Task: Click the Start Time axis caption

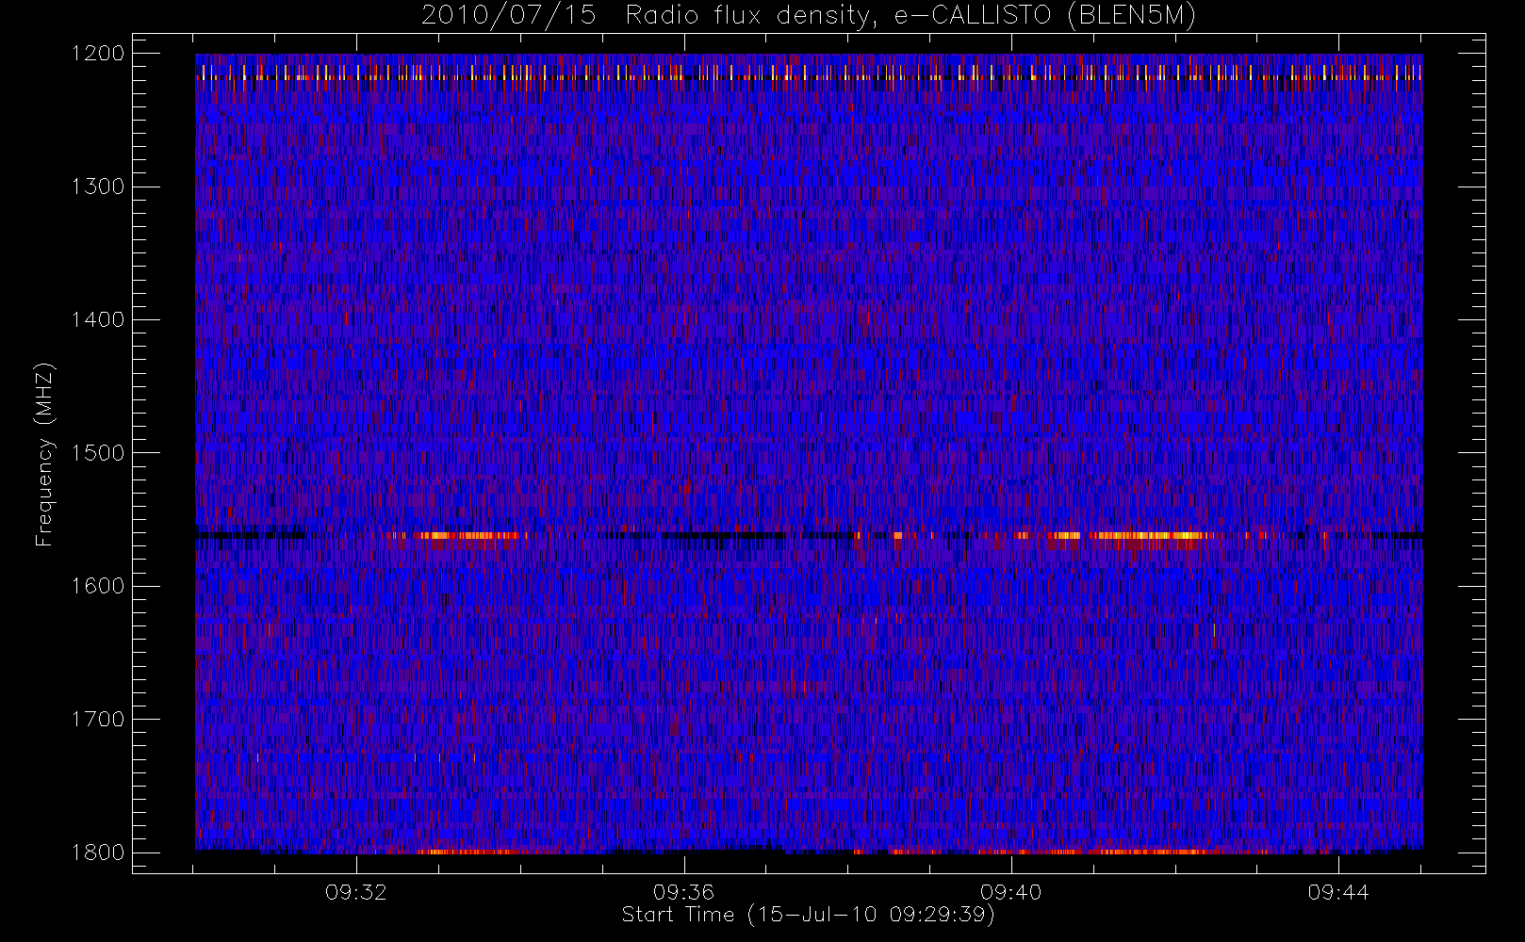Action: [x=809, y=915]
